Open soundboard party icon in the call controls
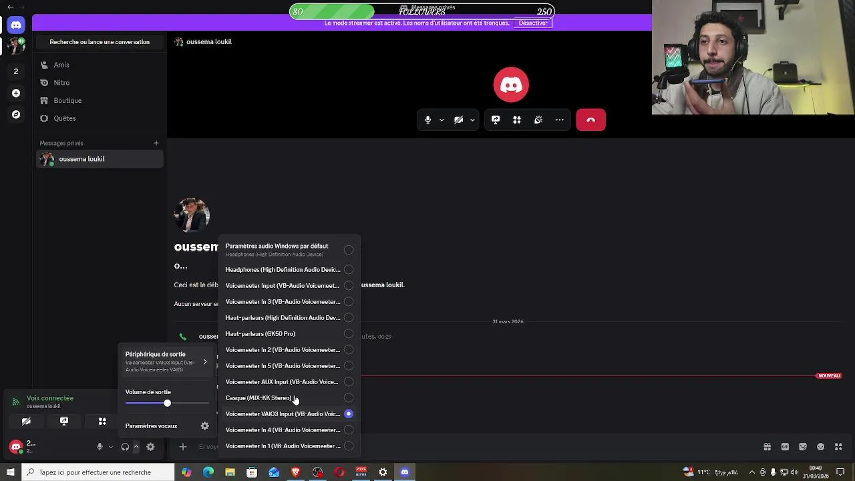Image resolution: width=855 pixels, height=481 pixels. tap(538, 120)
